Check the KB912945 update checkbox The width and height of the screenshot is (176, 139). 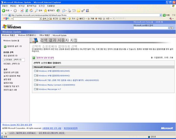coord(35,71)
